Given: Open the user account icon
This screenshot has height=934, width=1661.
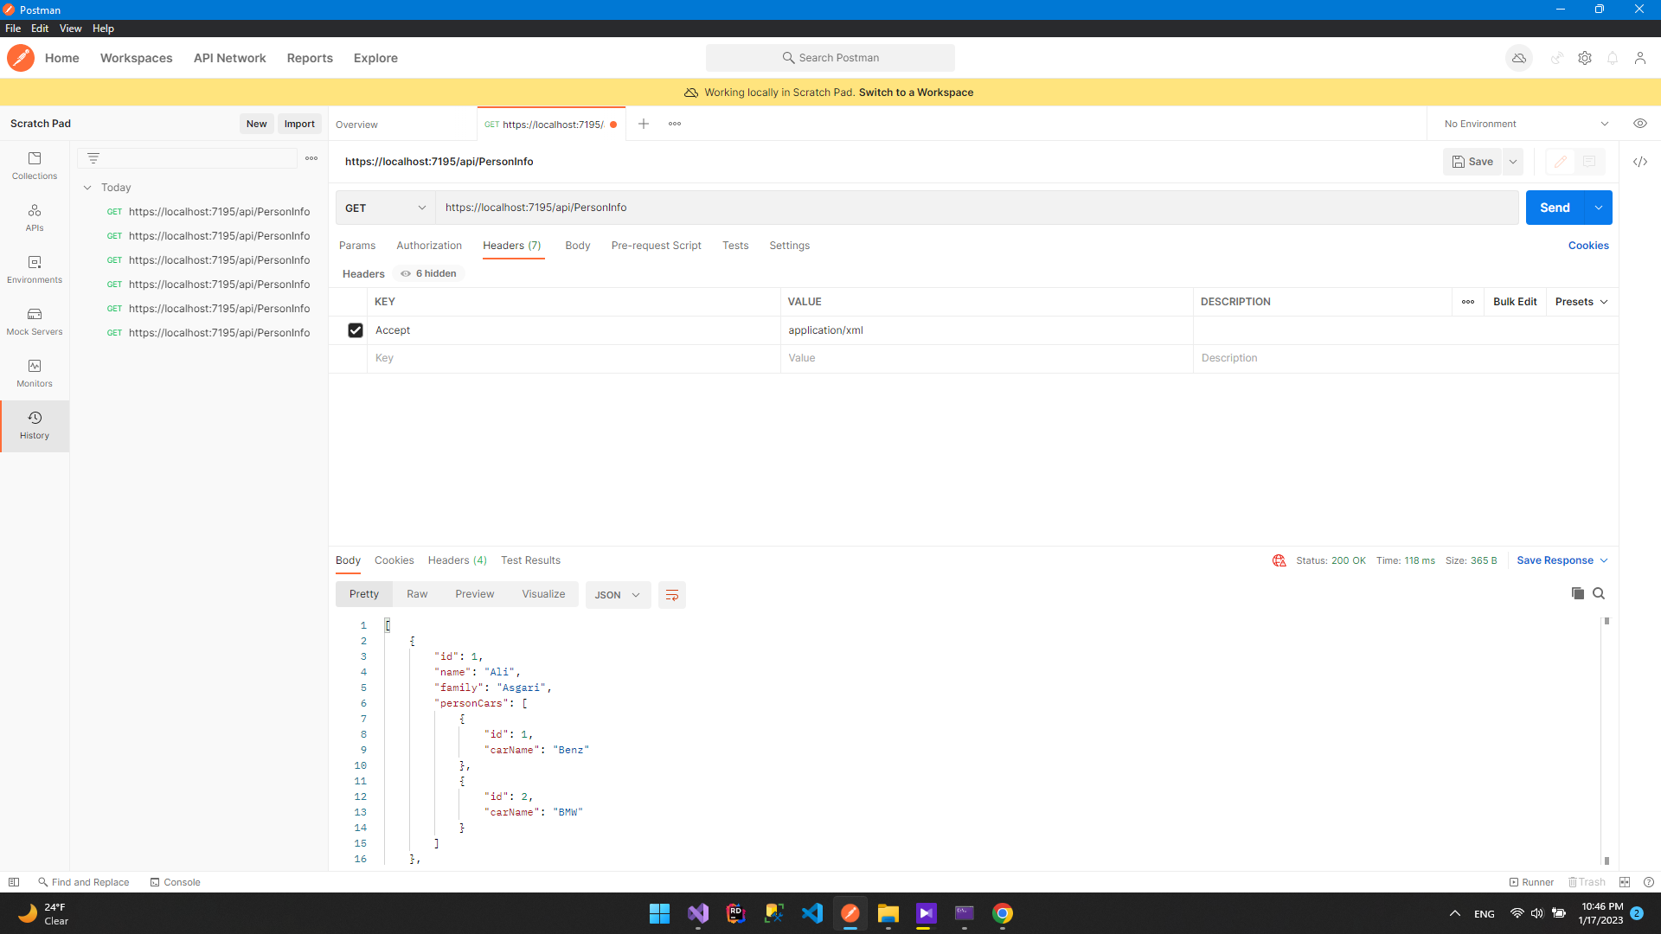Looking at the screenshot, I should click(x=1640, y=58).
